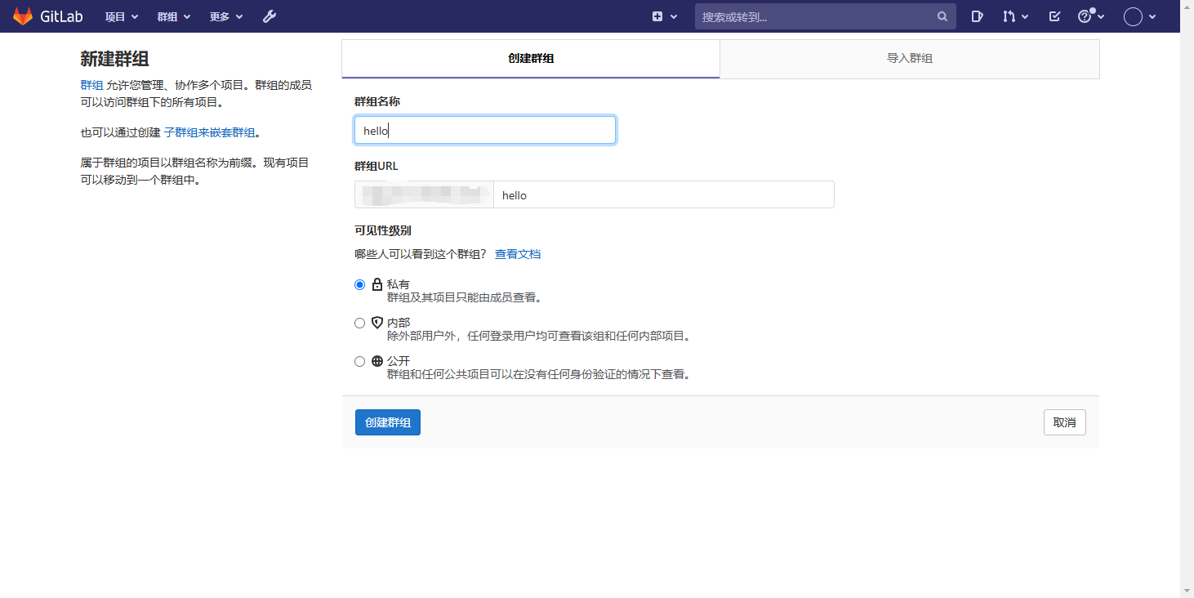Open the 查看文档 documentation link
Screen dimensions: 1194x598
coord(518,254)
